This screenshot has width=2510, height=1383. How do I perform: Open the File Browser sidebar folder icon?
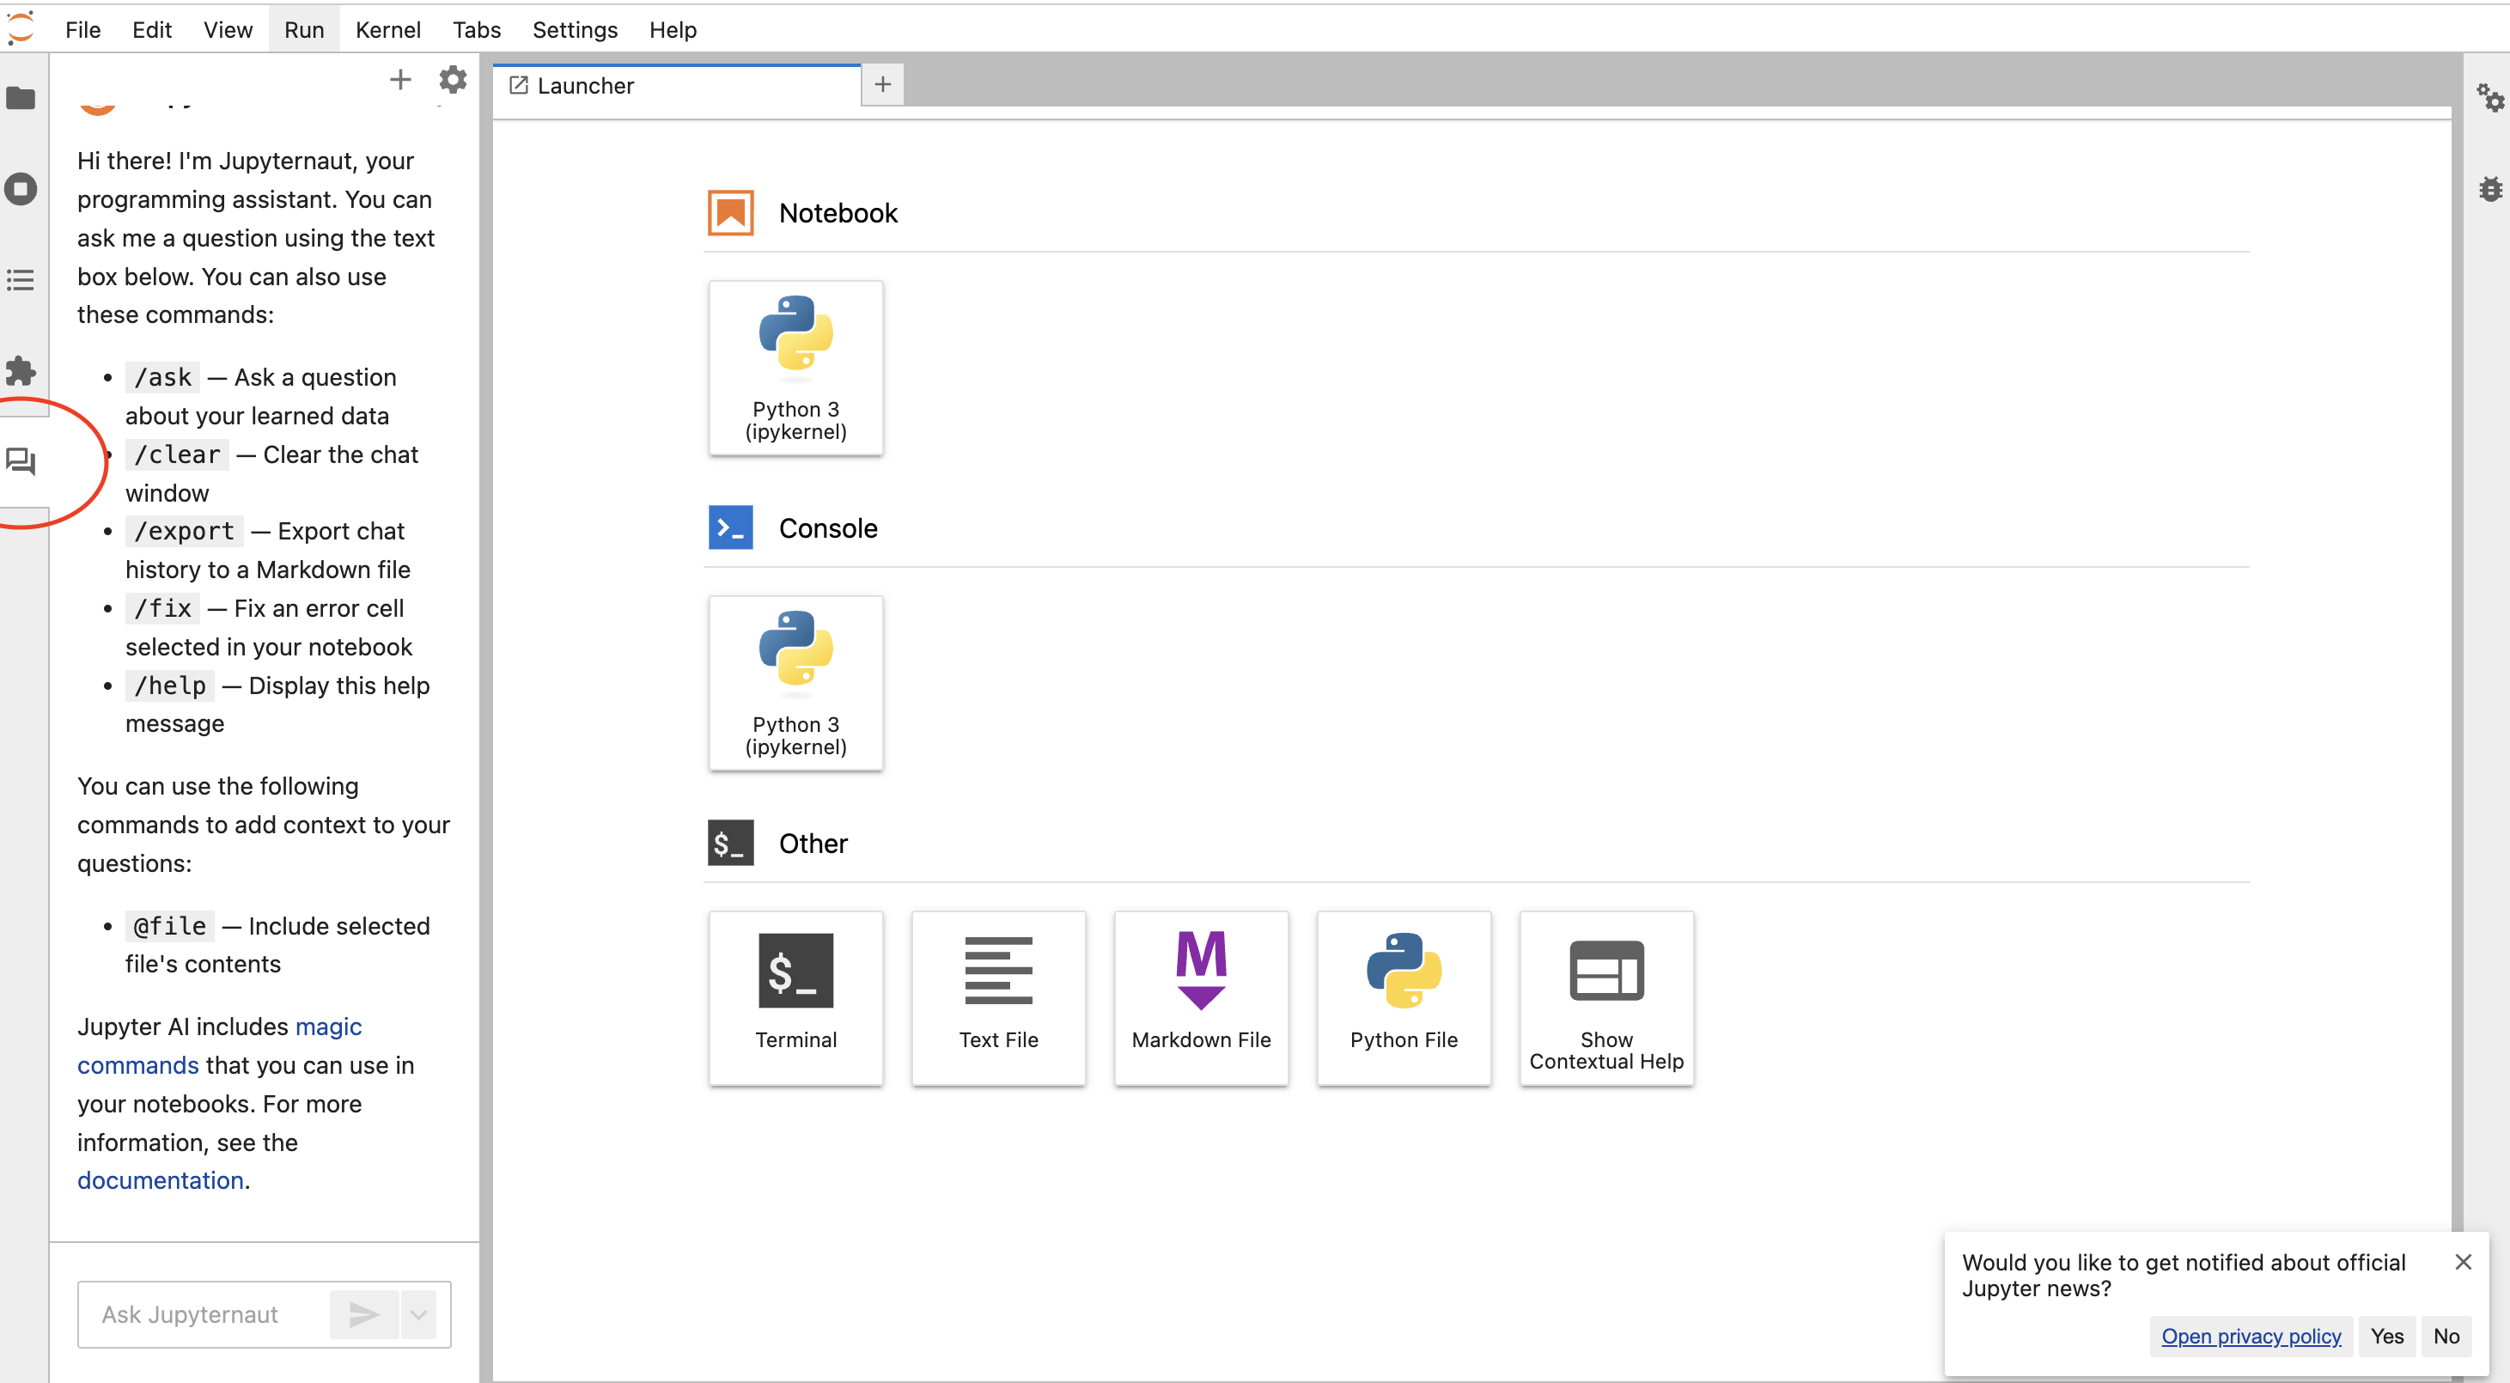click(21, 99)
